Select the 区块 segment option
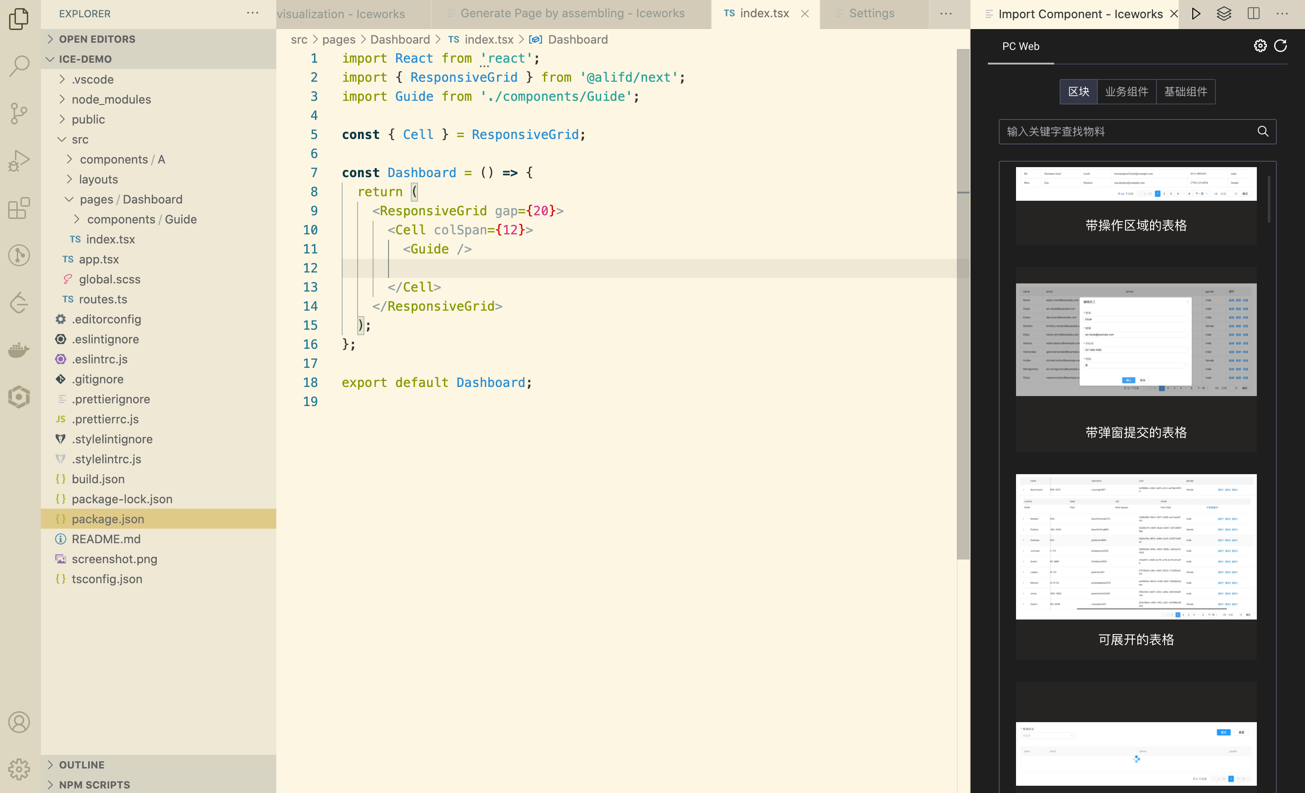1305x793 pixels. pyautogui.click(x=1078, y=92)
